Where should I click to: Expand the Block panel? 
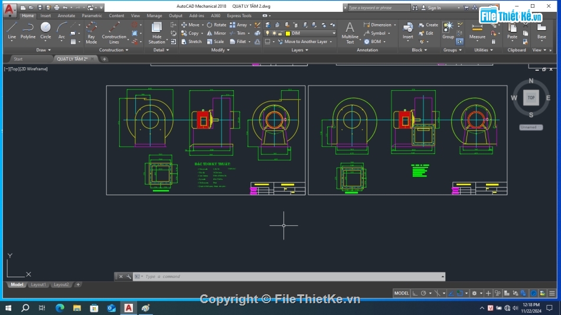click(419, 50)
